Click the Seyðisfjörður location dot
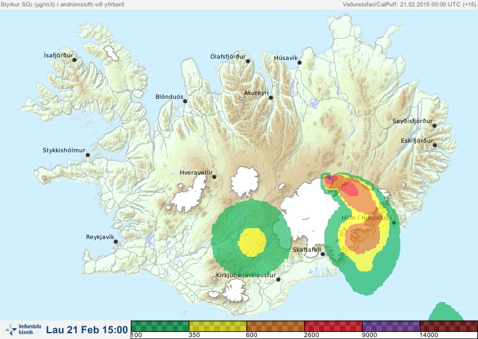This screenshot has height=339, width=478. pos(435,126)
